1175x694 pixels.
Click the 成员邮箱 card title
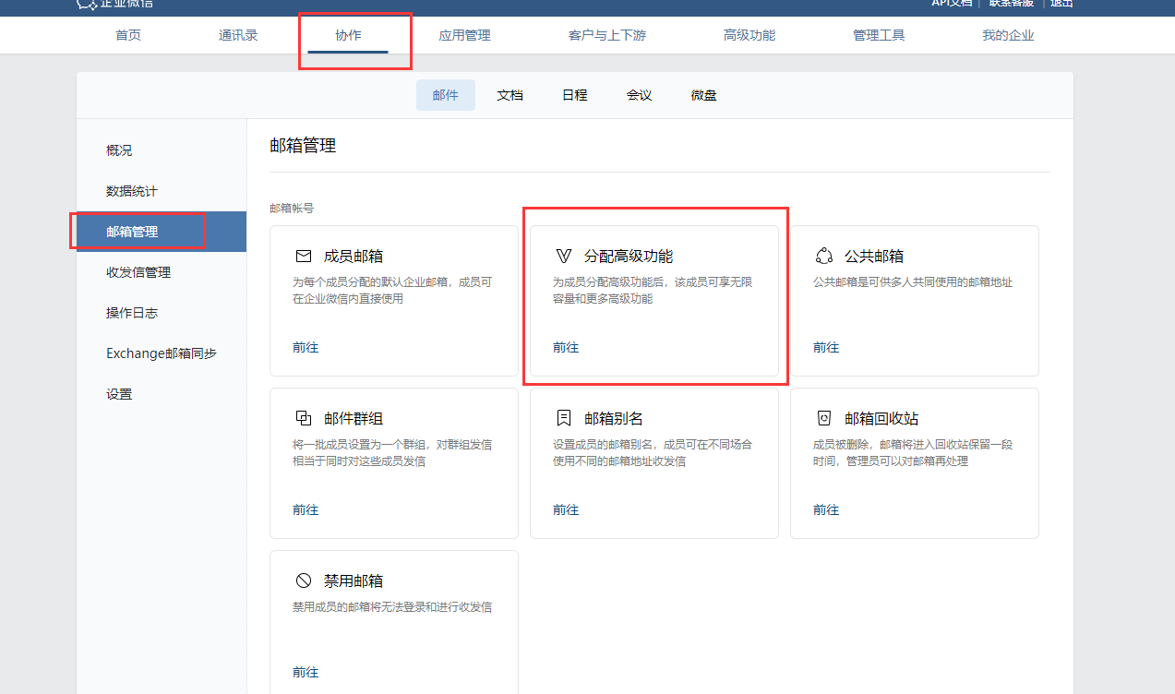pos(354,256)
